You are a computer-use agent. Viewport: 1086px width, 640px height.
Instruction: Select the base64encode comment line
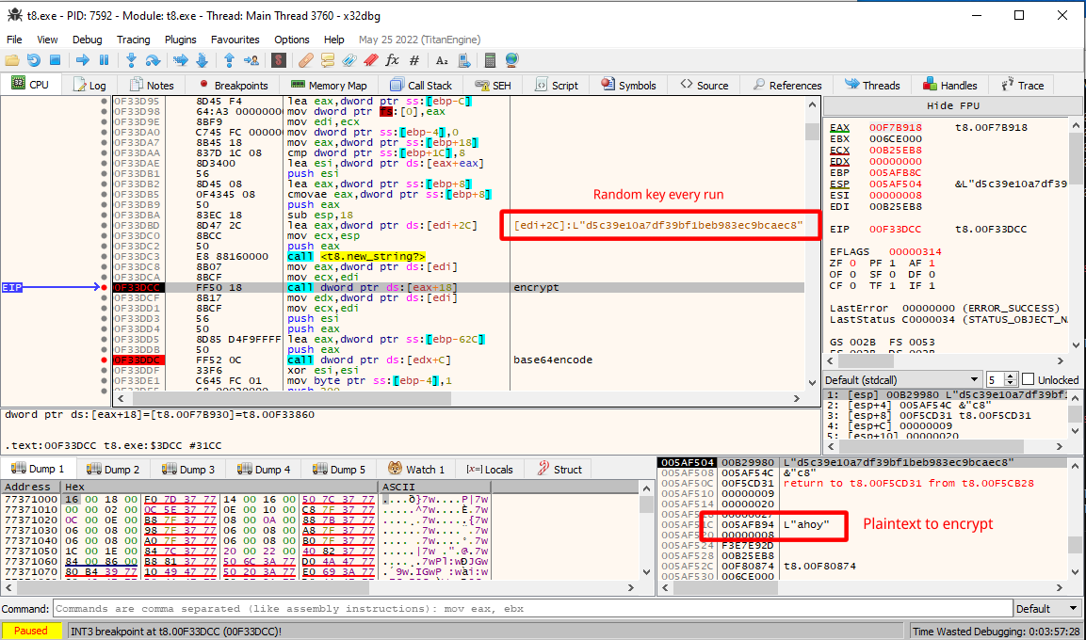click(553, 360)
